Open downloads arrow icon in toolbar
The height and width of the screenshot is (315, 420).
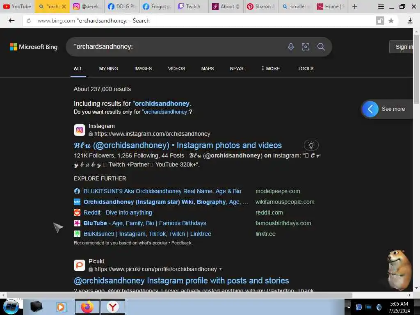[x=410, y=21]
